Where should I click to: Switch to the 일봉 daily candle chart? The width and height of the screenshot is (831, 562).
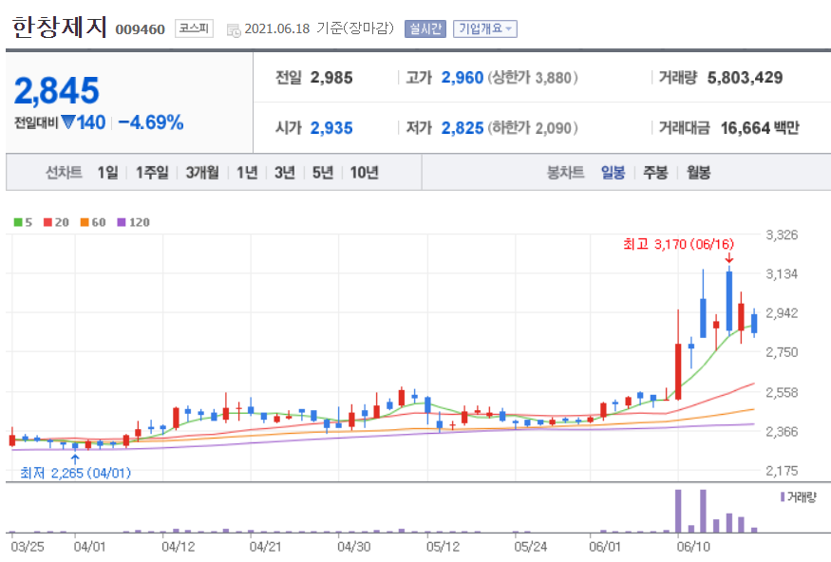click(613, 172)
